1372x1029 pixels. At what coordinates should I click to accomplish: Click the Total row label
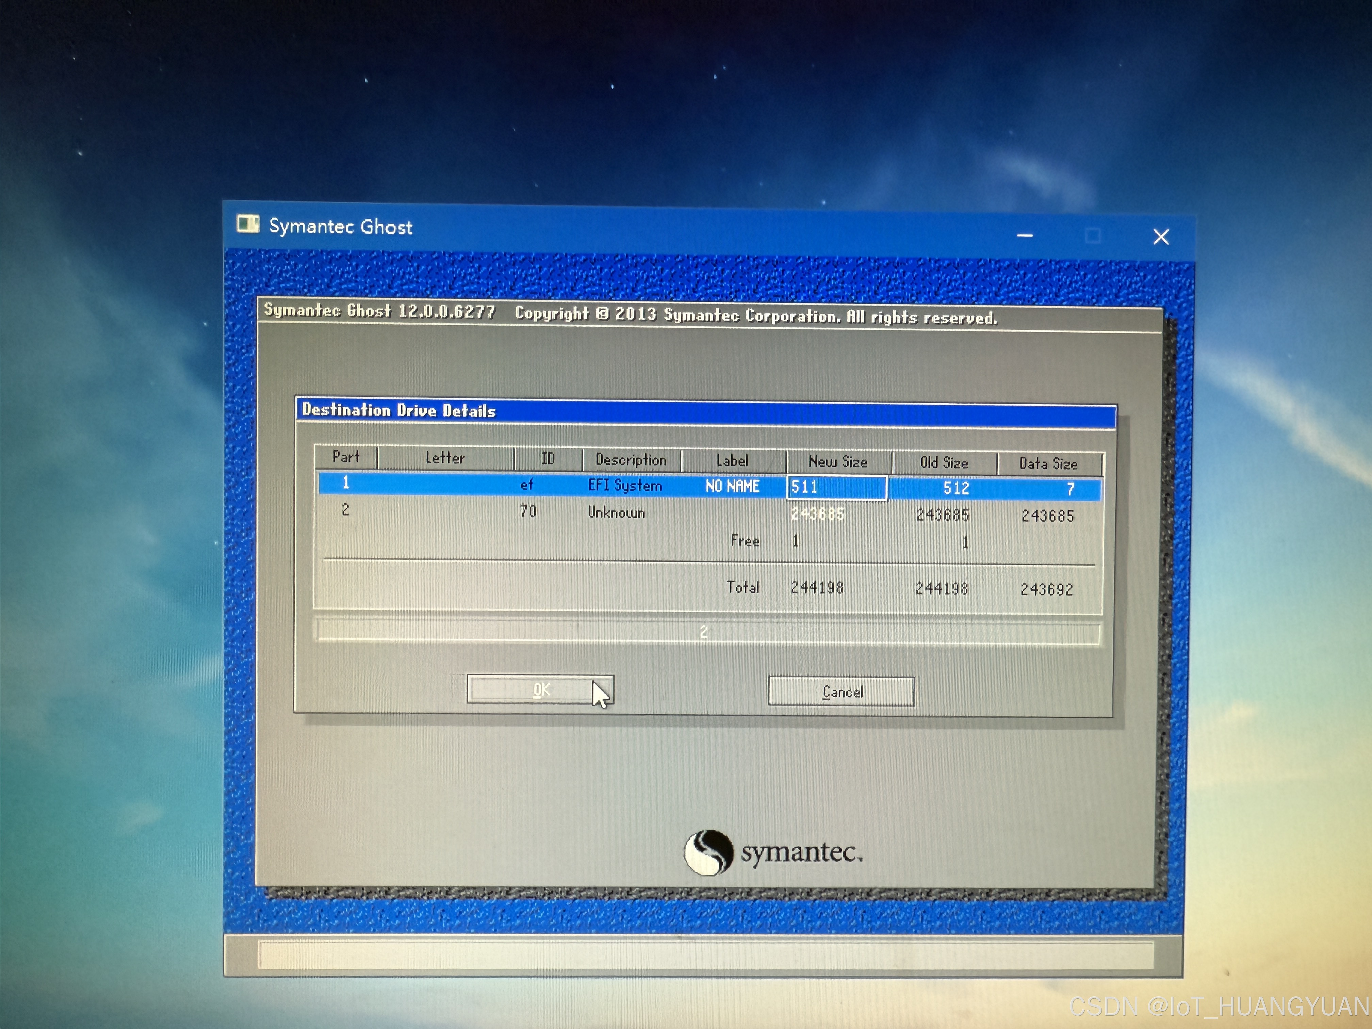point(742,587)
